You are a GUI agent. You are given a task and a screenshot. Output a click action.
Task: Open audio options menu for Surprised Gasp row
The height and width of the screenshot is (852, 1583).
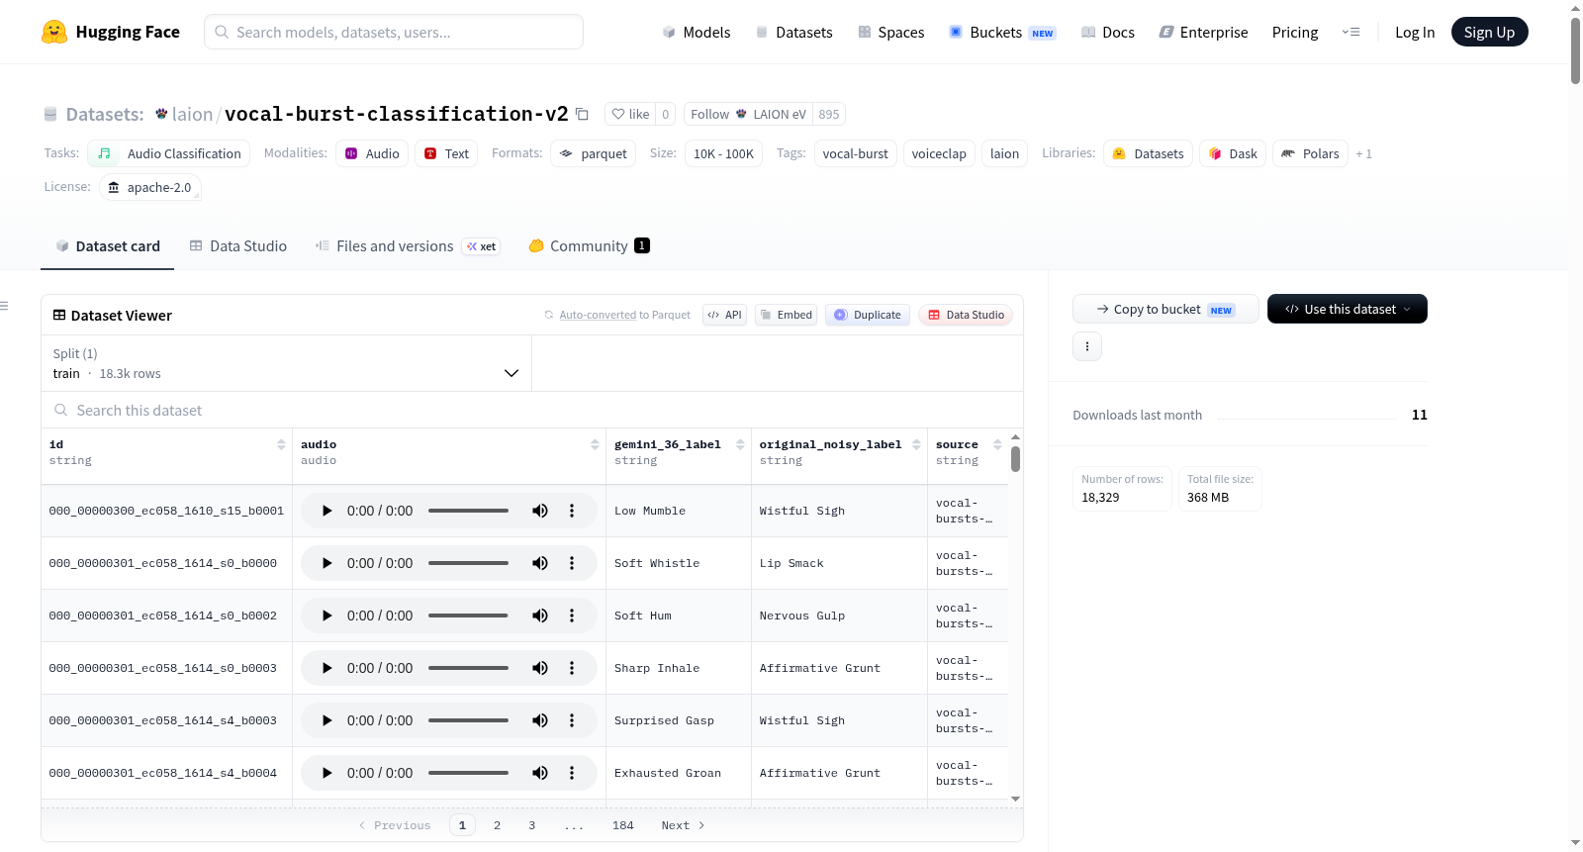pyautogui.click(x=572, y=720)
